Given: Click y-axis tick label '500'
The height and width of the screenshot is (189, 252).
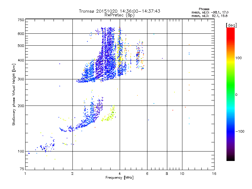Looking at the screenshot, I should pos(21,46).
